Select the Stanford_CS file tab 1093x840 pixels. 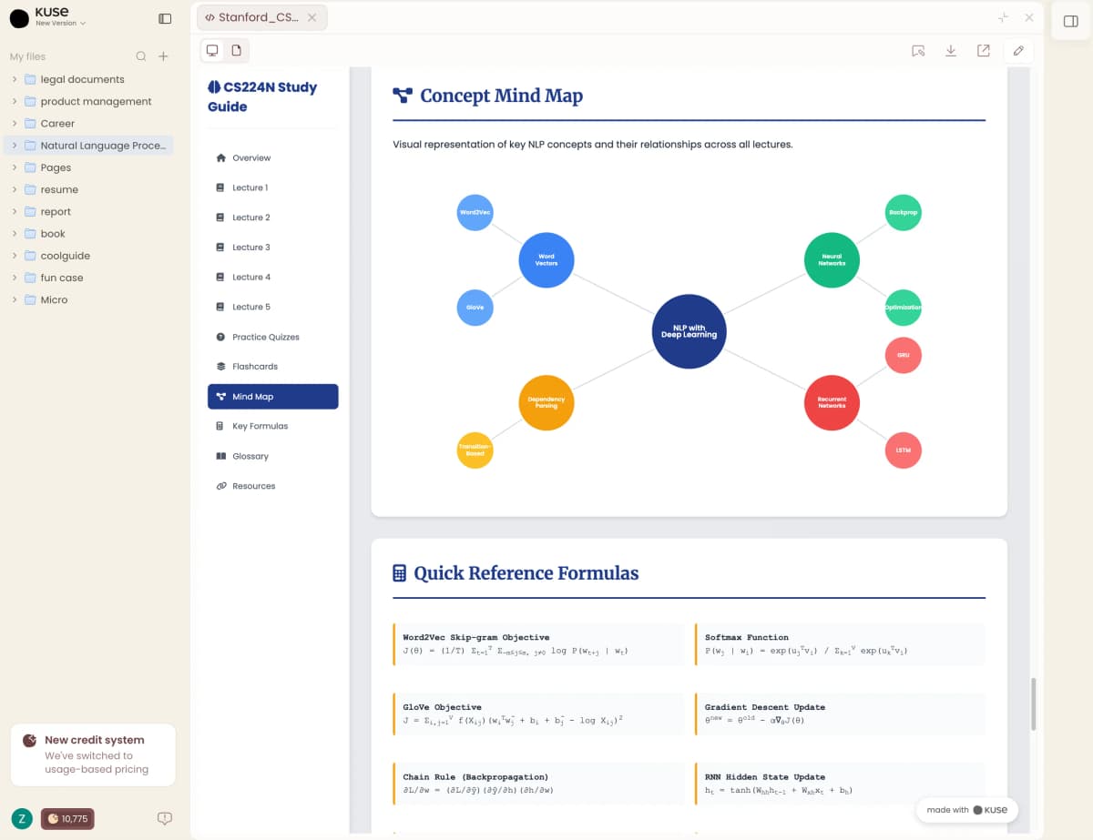(x=262, y=17)
